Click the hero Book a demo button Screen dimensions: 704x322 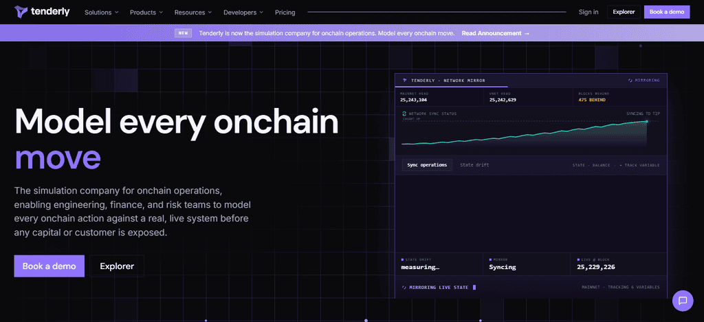[x=49, y=266]
